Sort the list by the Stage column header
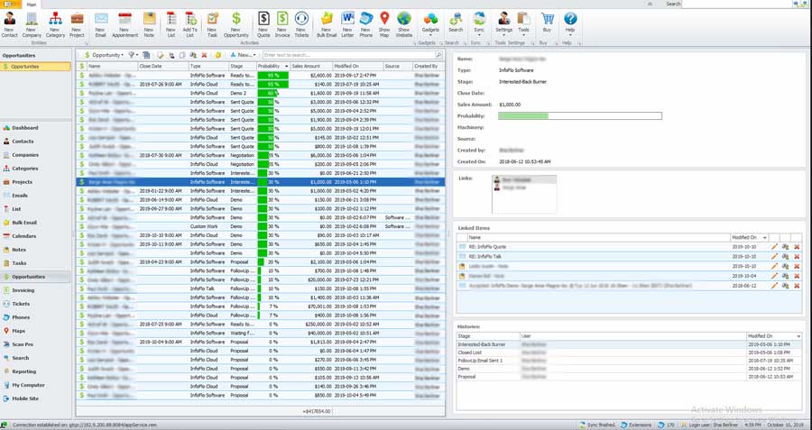Screen dimensions: 812x430 pos(243,66)
